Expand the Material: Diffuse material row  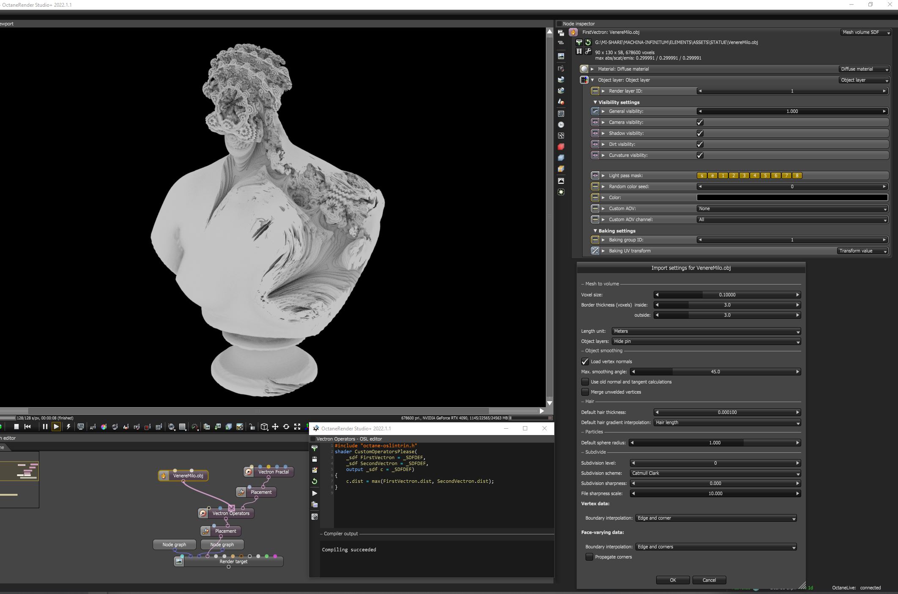click(x=592, y=69)
